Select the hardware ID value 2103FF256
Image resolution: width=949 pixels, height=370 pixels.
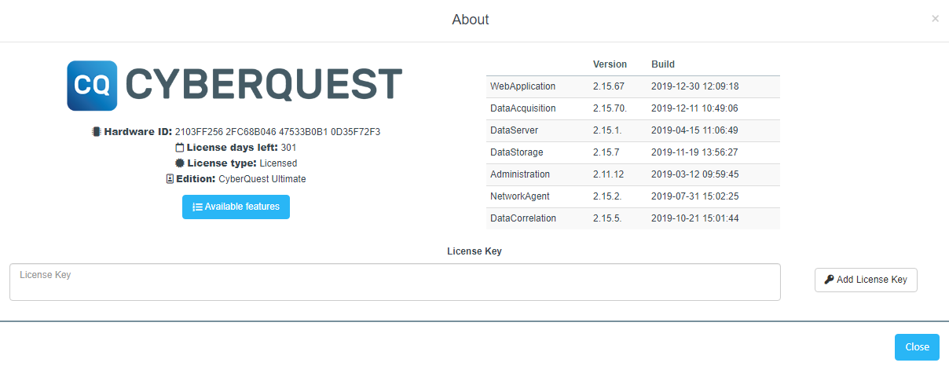(x=197, y=132)
